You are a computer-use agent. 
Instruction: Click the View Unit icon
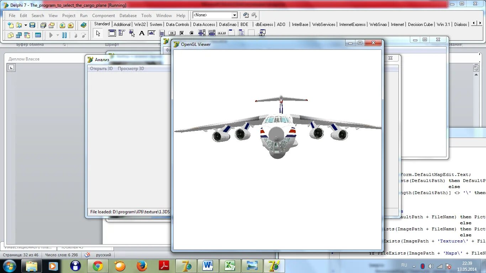[11, 35]
